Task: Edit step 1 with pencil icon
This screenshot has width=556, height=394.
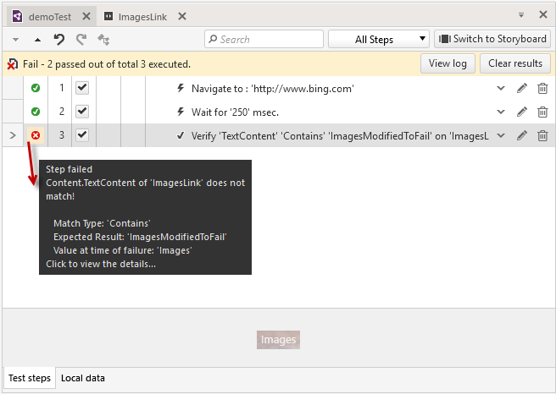Action: click(522, 88)
